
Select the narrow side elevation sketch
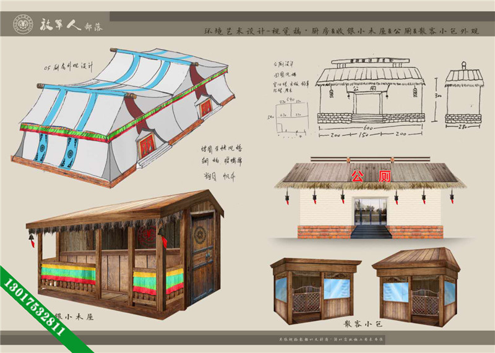pos(463,93)
